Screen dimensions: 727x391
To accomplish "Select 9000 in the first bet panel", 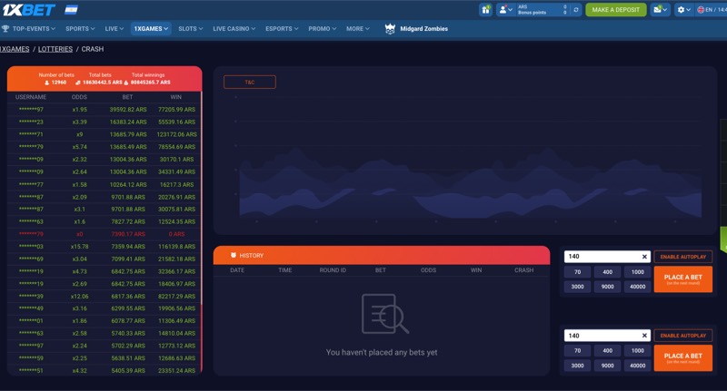I will tap(607, 287).
